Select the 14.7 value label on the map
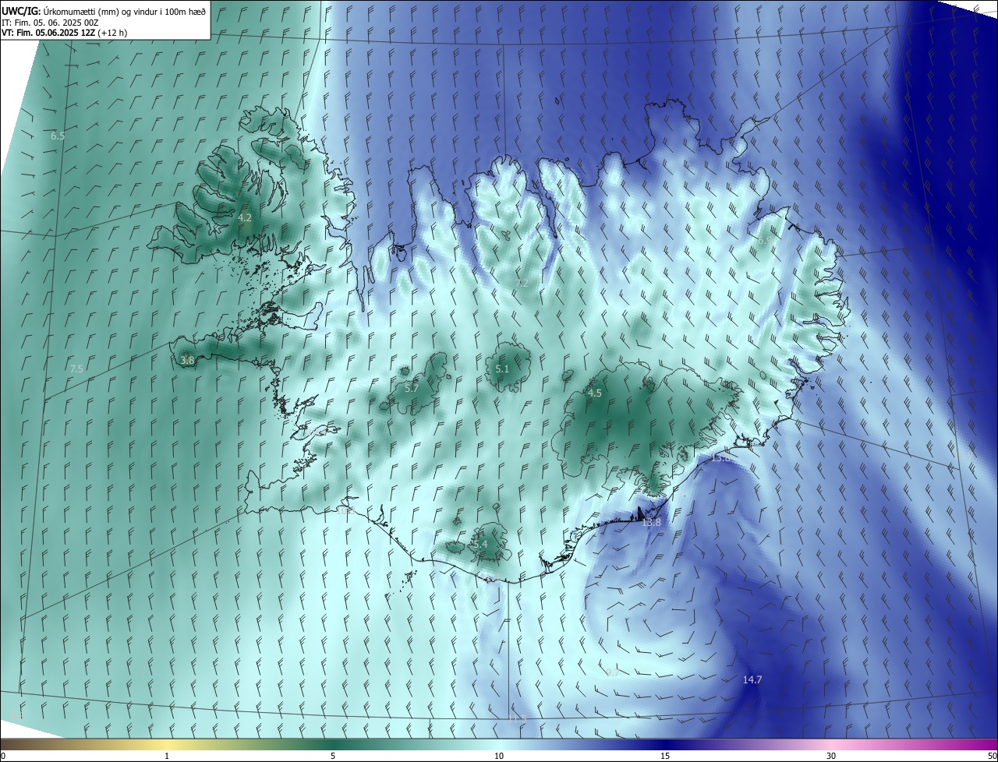998x762 pixels. (x=752, y=679)
